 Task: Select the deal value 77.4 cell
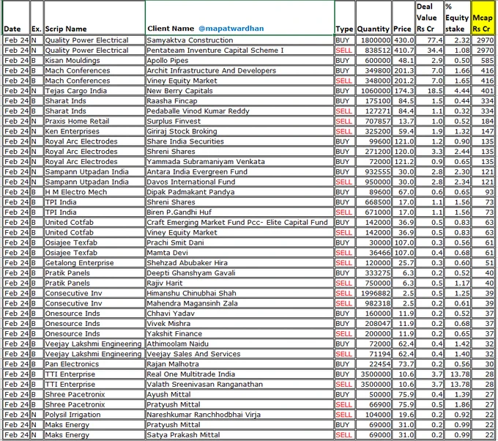(x=429, y=40)
